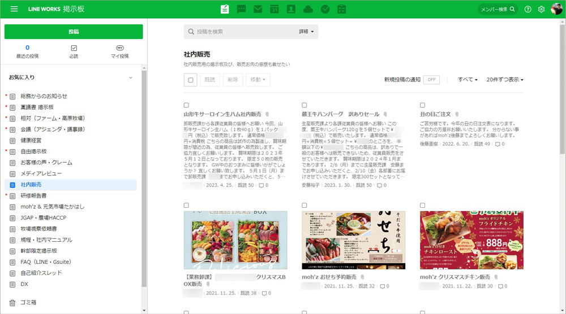The height and width of the screenshot is (314, 566).
Task: Collapse the お気に入り section
Action: (131, 77)
